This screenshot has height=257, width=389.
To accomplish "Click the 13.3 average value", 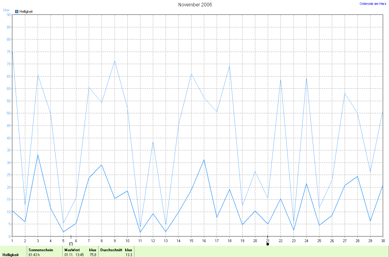I will pyautogui.click(x=128, y=255).
